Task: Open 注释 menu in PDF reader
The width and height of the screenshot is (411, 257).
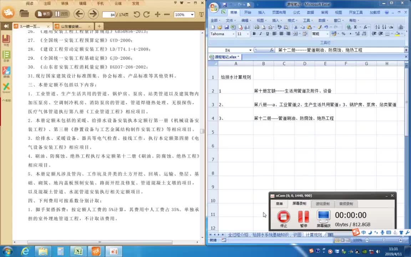Action: pos(47,4)
